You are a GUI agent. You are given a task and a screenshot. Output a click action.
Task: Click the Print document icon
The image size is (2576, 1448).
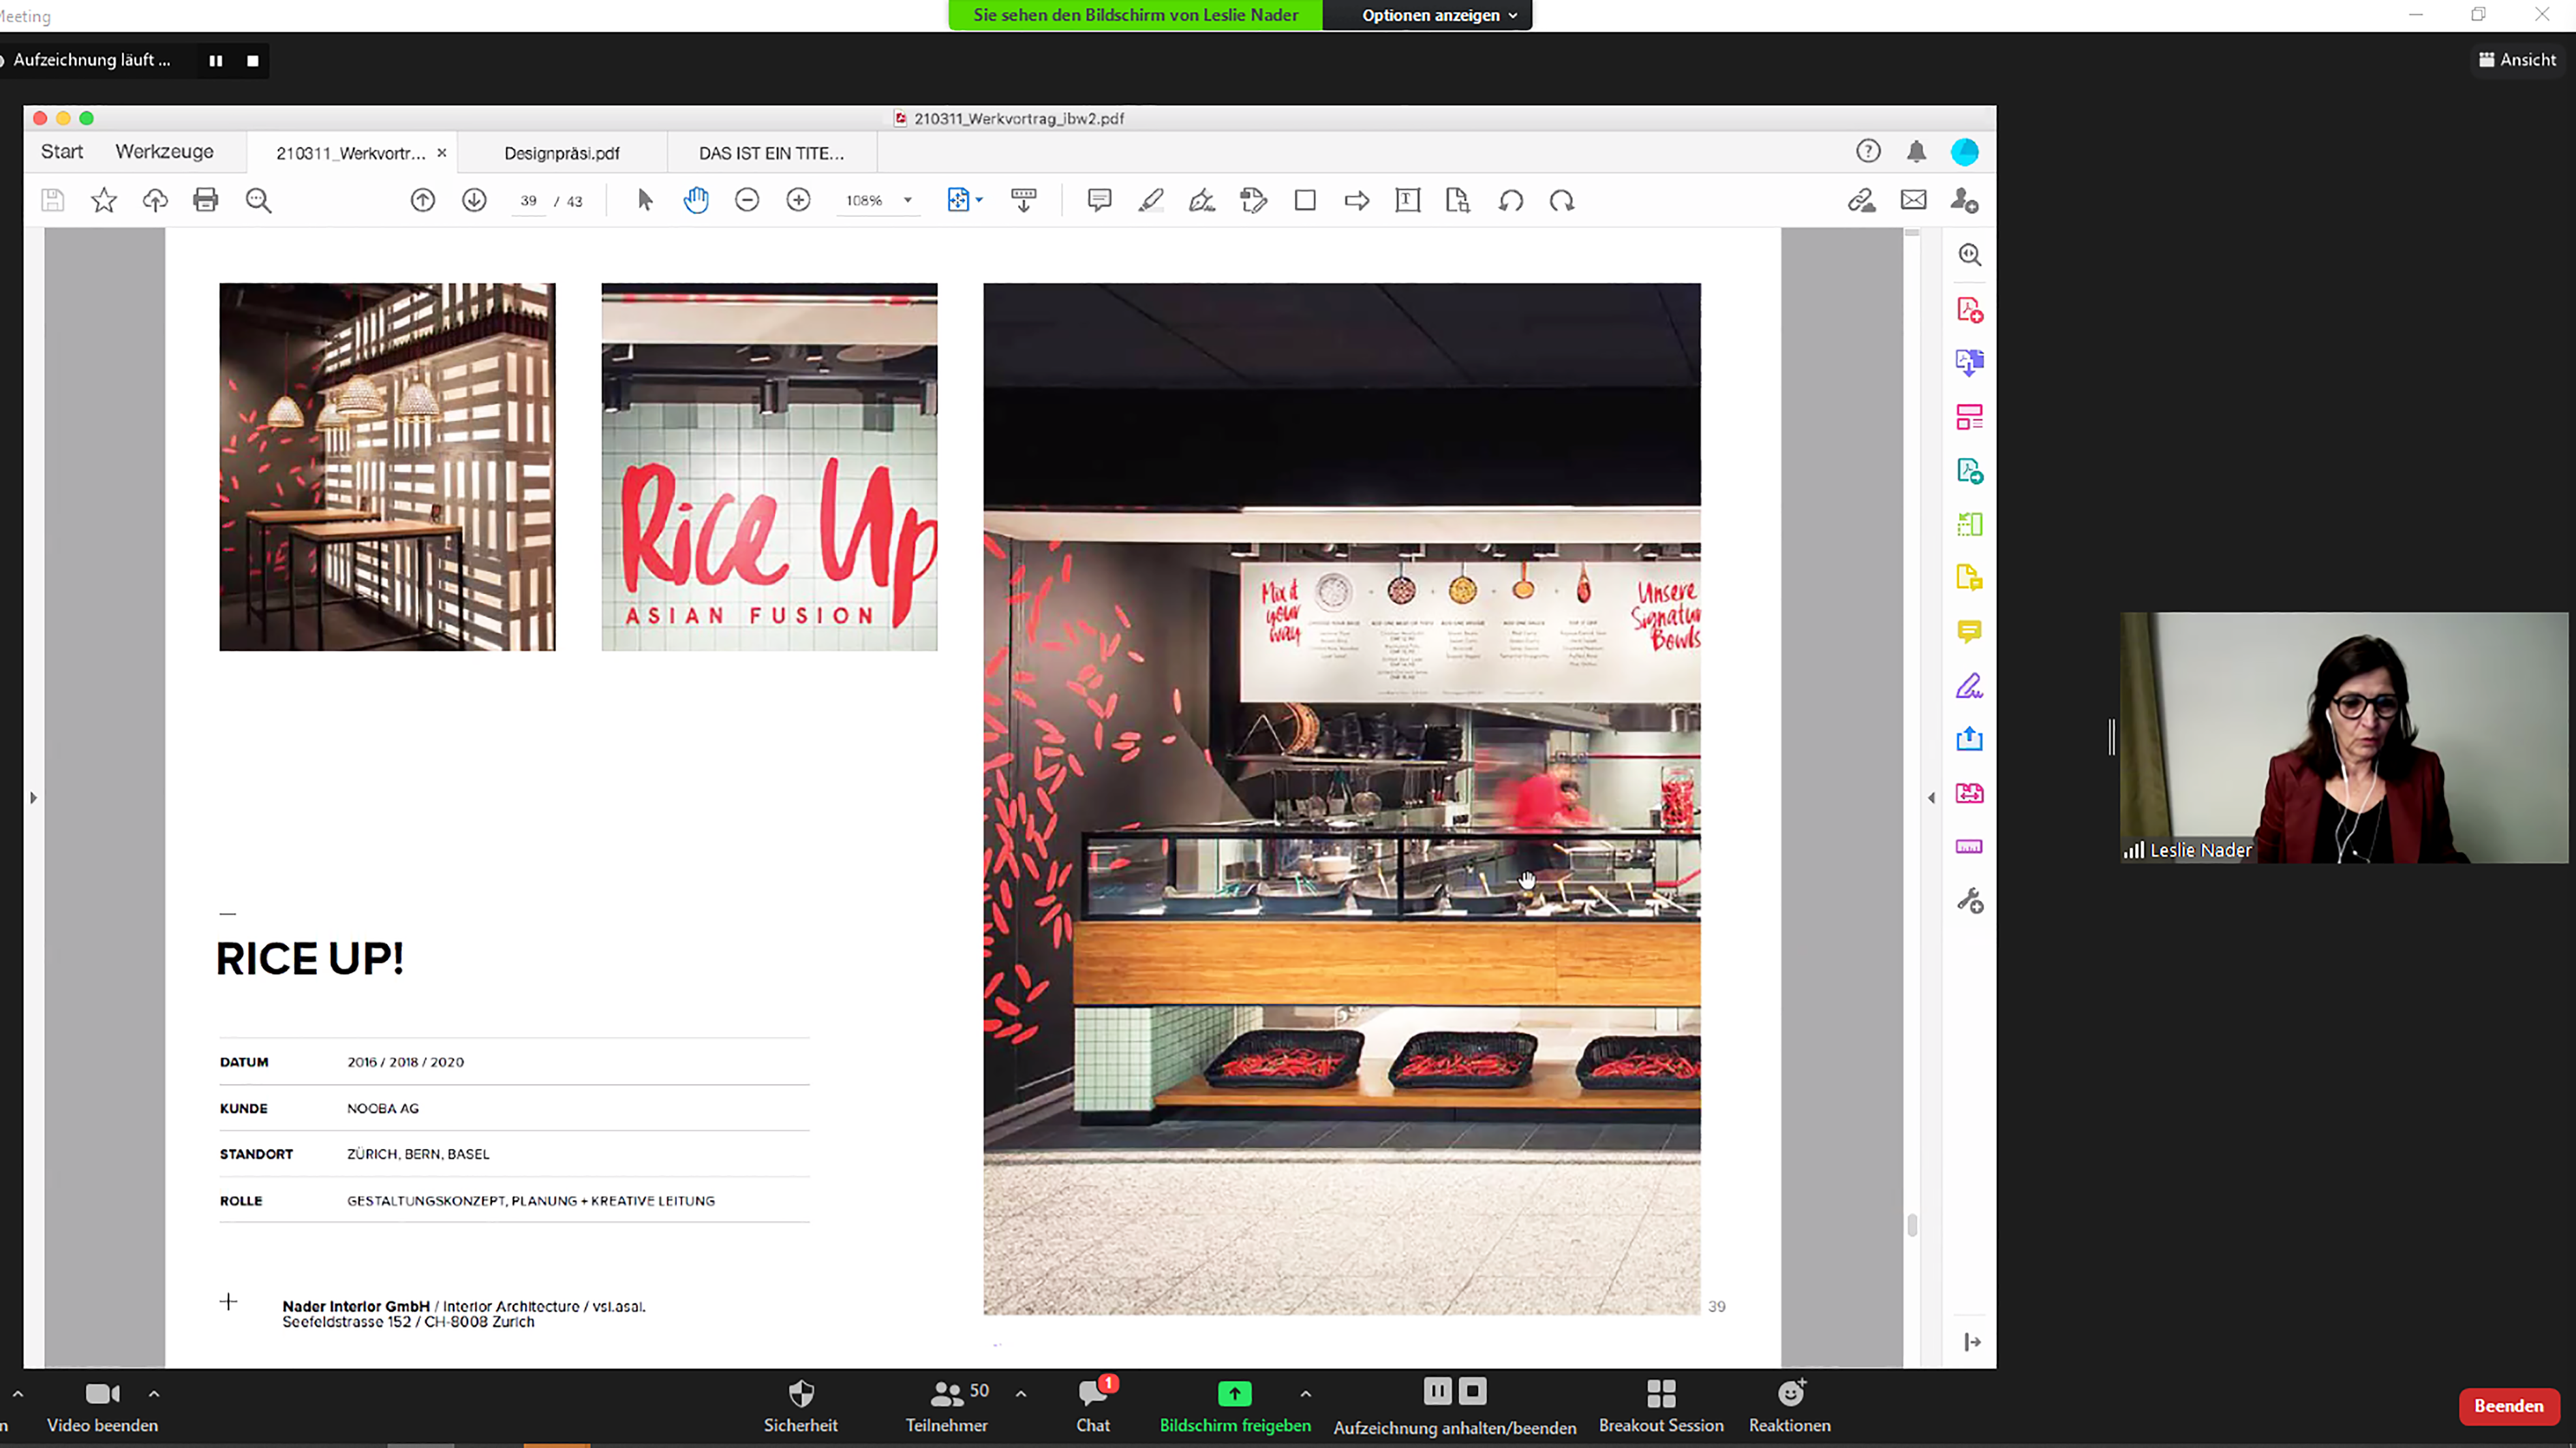tap(206, 201)
